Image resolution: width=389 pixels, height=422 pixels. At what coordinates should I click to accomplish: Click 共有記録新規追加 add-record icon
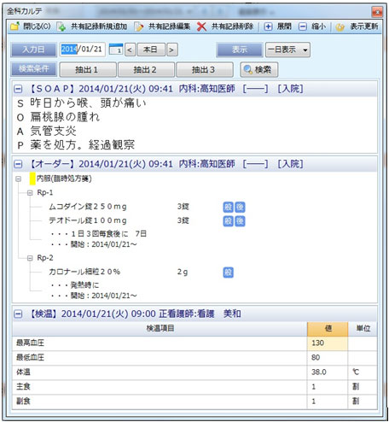click(61, 27)
